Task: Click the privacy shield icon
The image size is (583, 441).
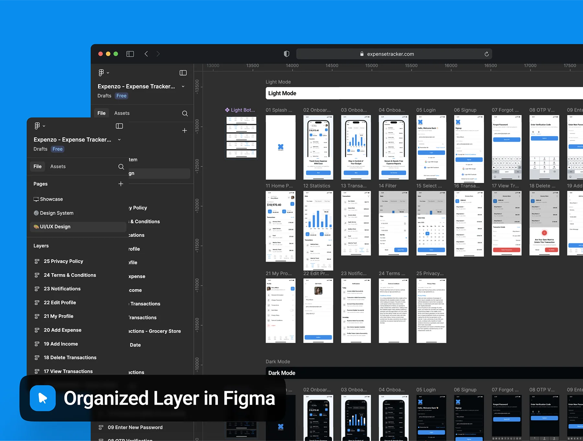Action: pos(286,54)
